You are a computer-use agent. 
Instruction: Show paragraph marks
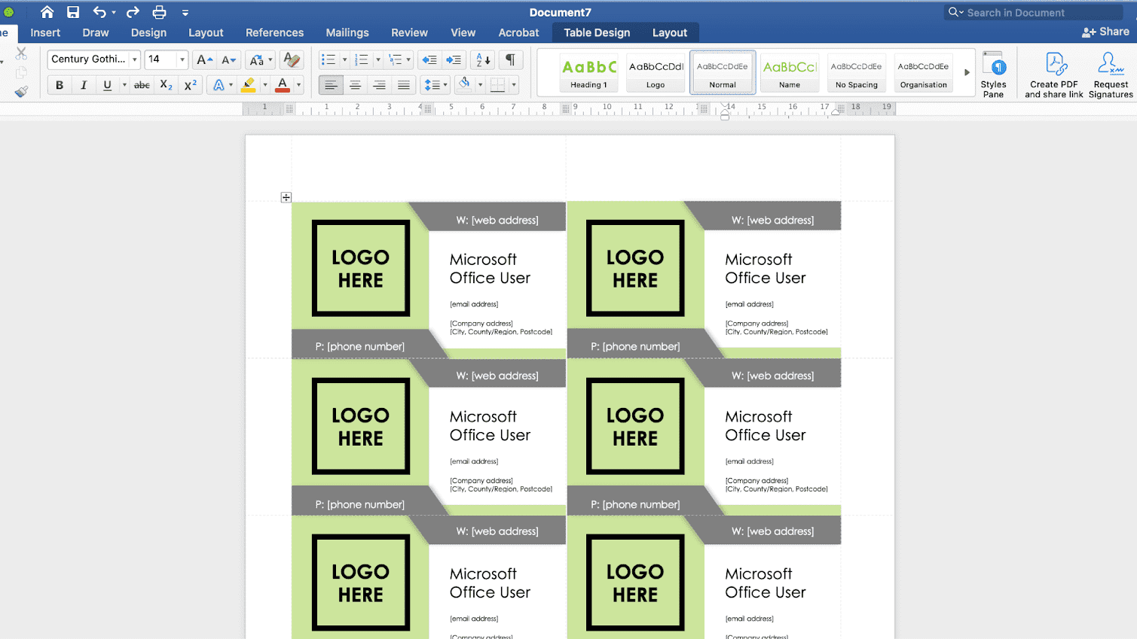(510, 59)
